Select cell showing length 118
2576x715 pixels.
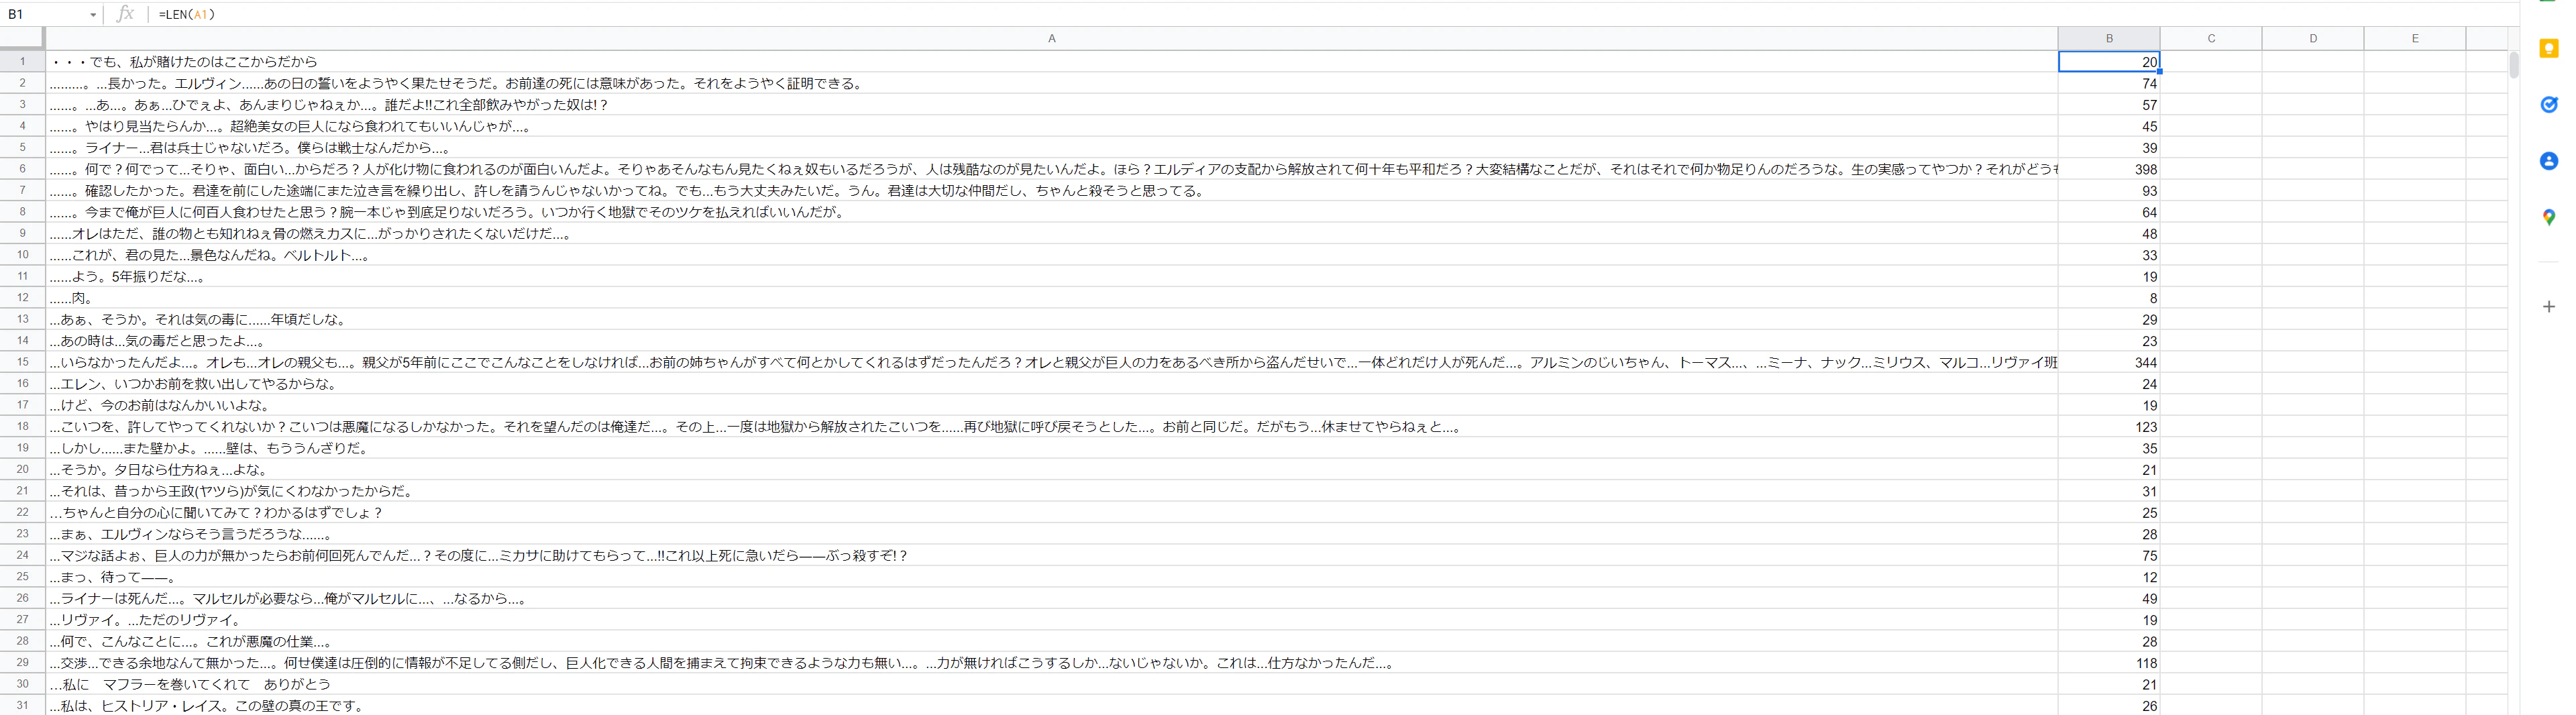pos(2109,662)
